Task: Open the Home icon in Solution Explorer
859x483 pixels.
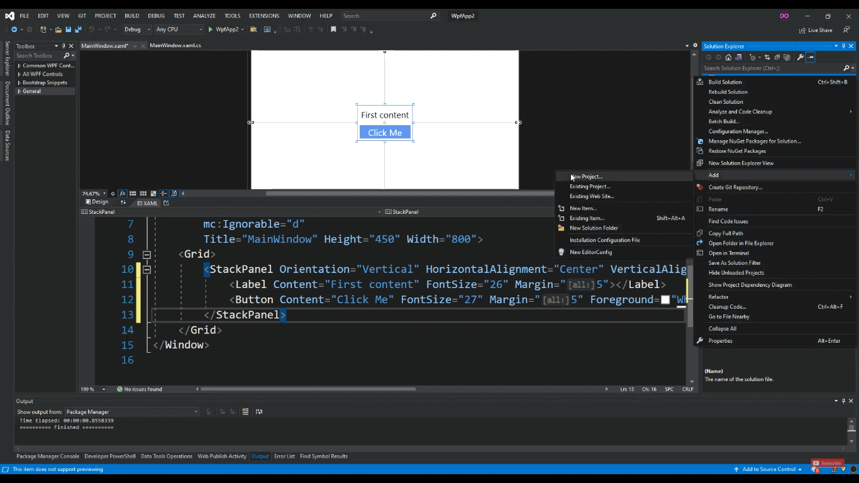Action: (728, 57)
